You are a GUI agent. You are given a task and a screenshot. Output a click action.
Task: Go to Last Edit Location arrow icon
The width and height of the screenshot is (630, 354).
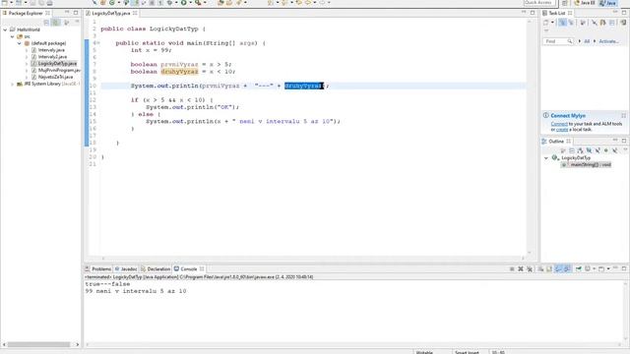coord(298,3)
